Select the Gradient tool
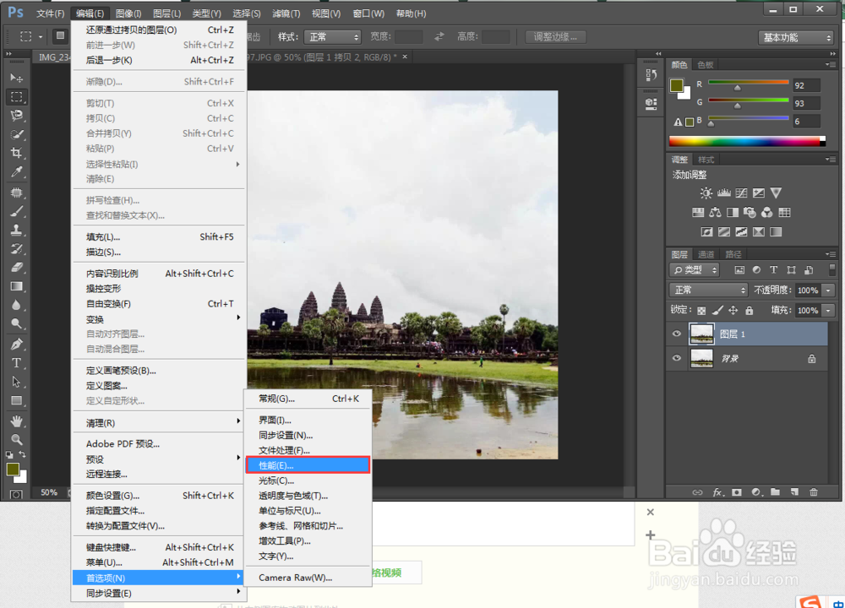 point(17,286)
